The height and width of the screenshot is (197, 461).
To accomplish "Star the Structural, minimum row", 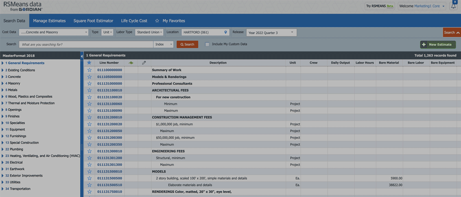I will [90, 158].
